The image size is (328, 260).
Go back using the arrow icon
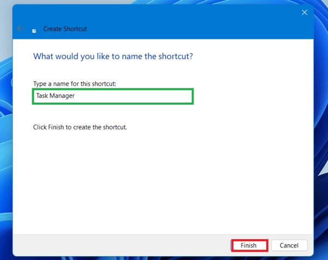click(x=20, y=28)
